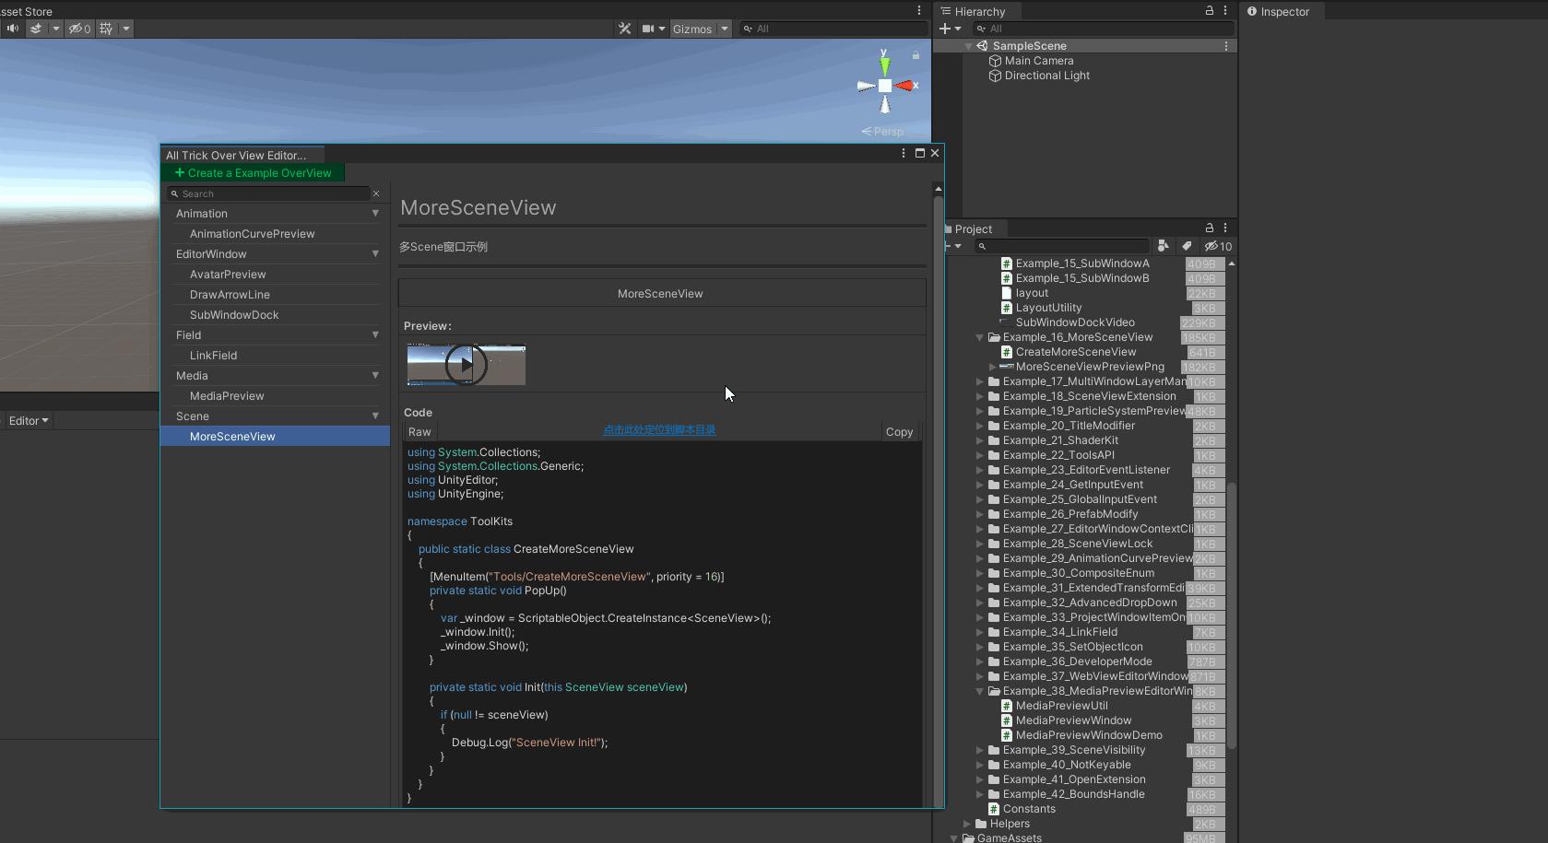Lock the Hierarchy panel

(x=1209, y=11)
